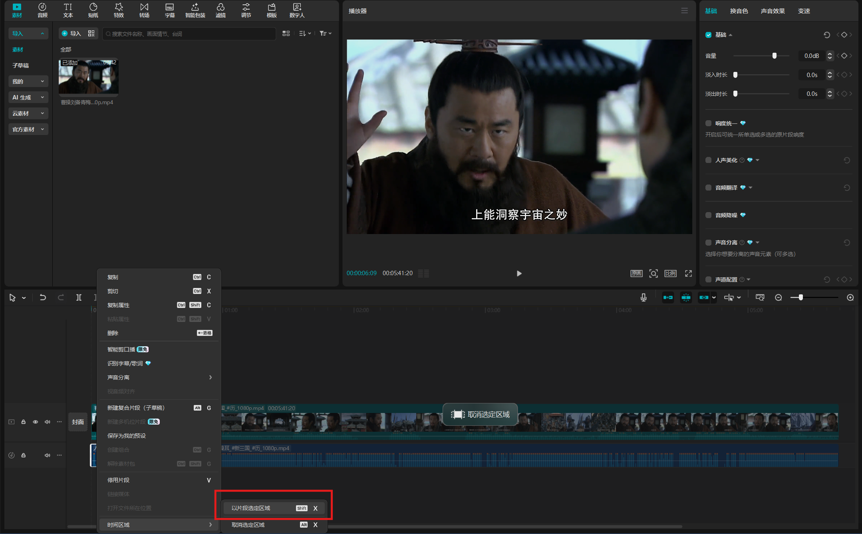Image resolution: width=862 pixels, height=534 pixels.
Task: Open the sort order dropdown in media panel
Action: (305, 34)
